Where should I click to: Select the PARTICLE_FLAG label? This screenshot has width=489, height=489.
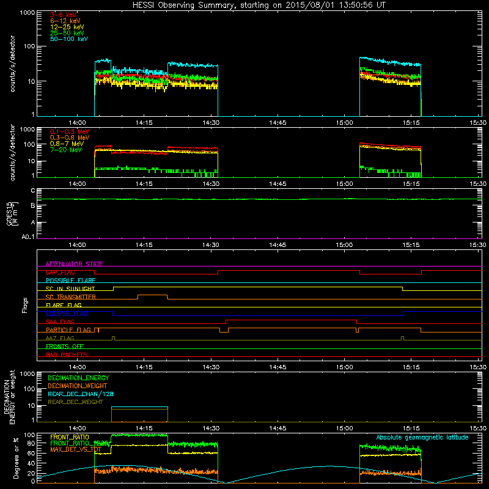pos(68,330)
